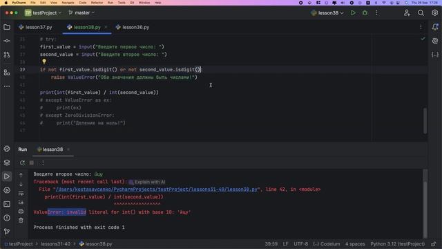Clear all console output trash icon
Viewport: 442px width, 249px height.
[21, 220]
